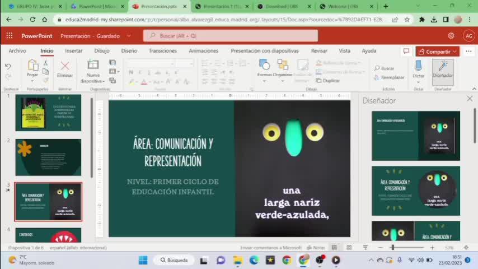Open PowerPoint settings gear
This screenshot has width=478, height=269.
[x=451, y=35]
